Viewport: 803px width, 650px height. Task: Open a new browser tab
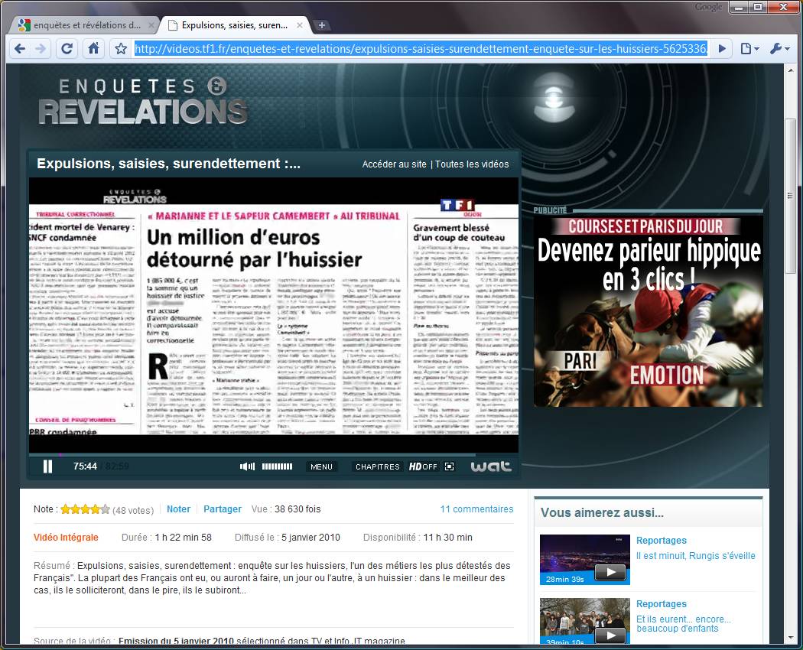click(x=322, y=25)
